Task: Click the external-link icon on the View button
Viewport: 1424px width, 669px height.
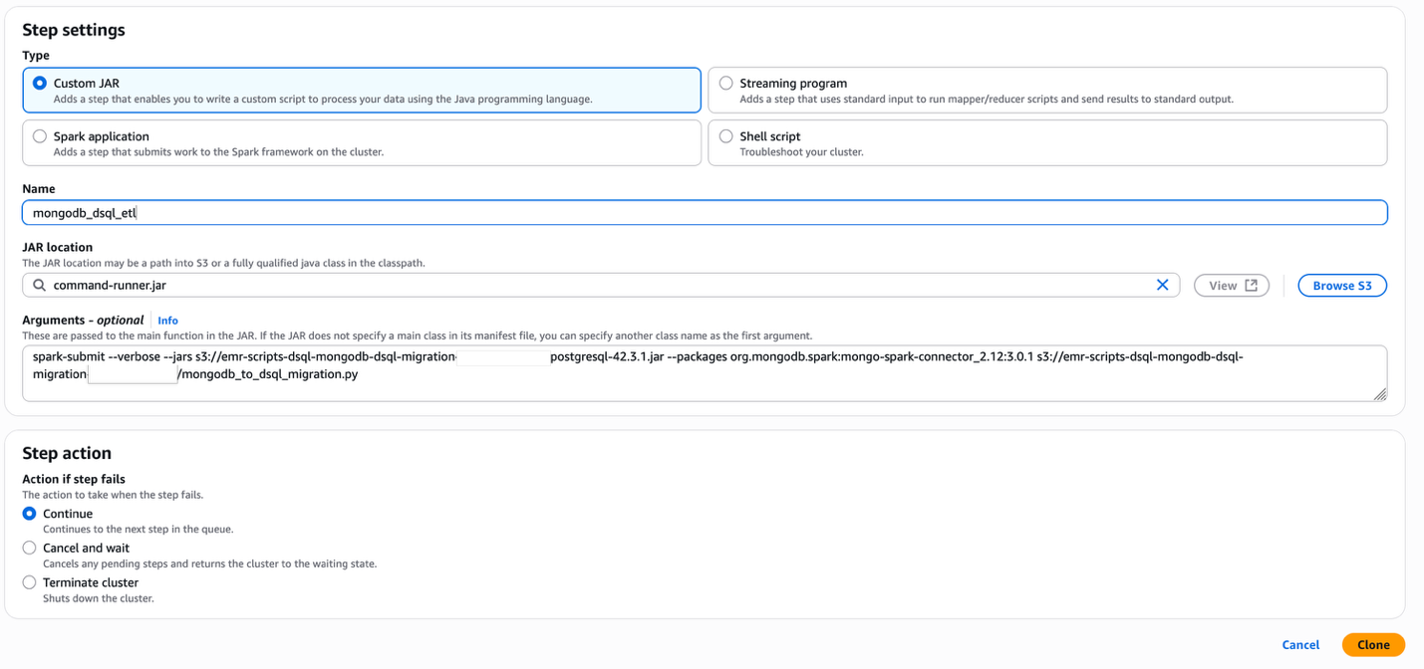Action: tap(1249, 285)
